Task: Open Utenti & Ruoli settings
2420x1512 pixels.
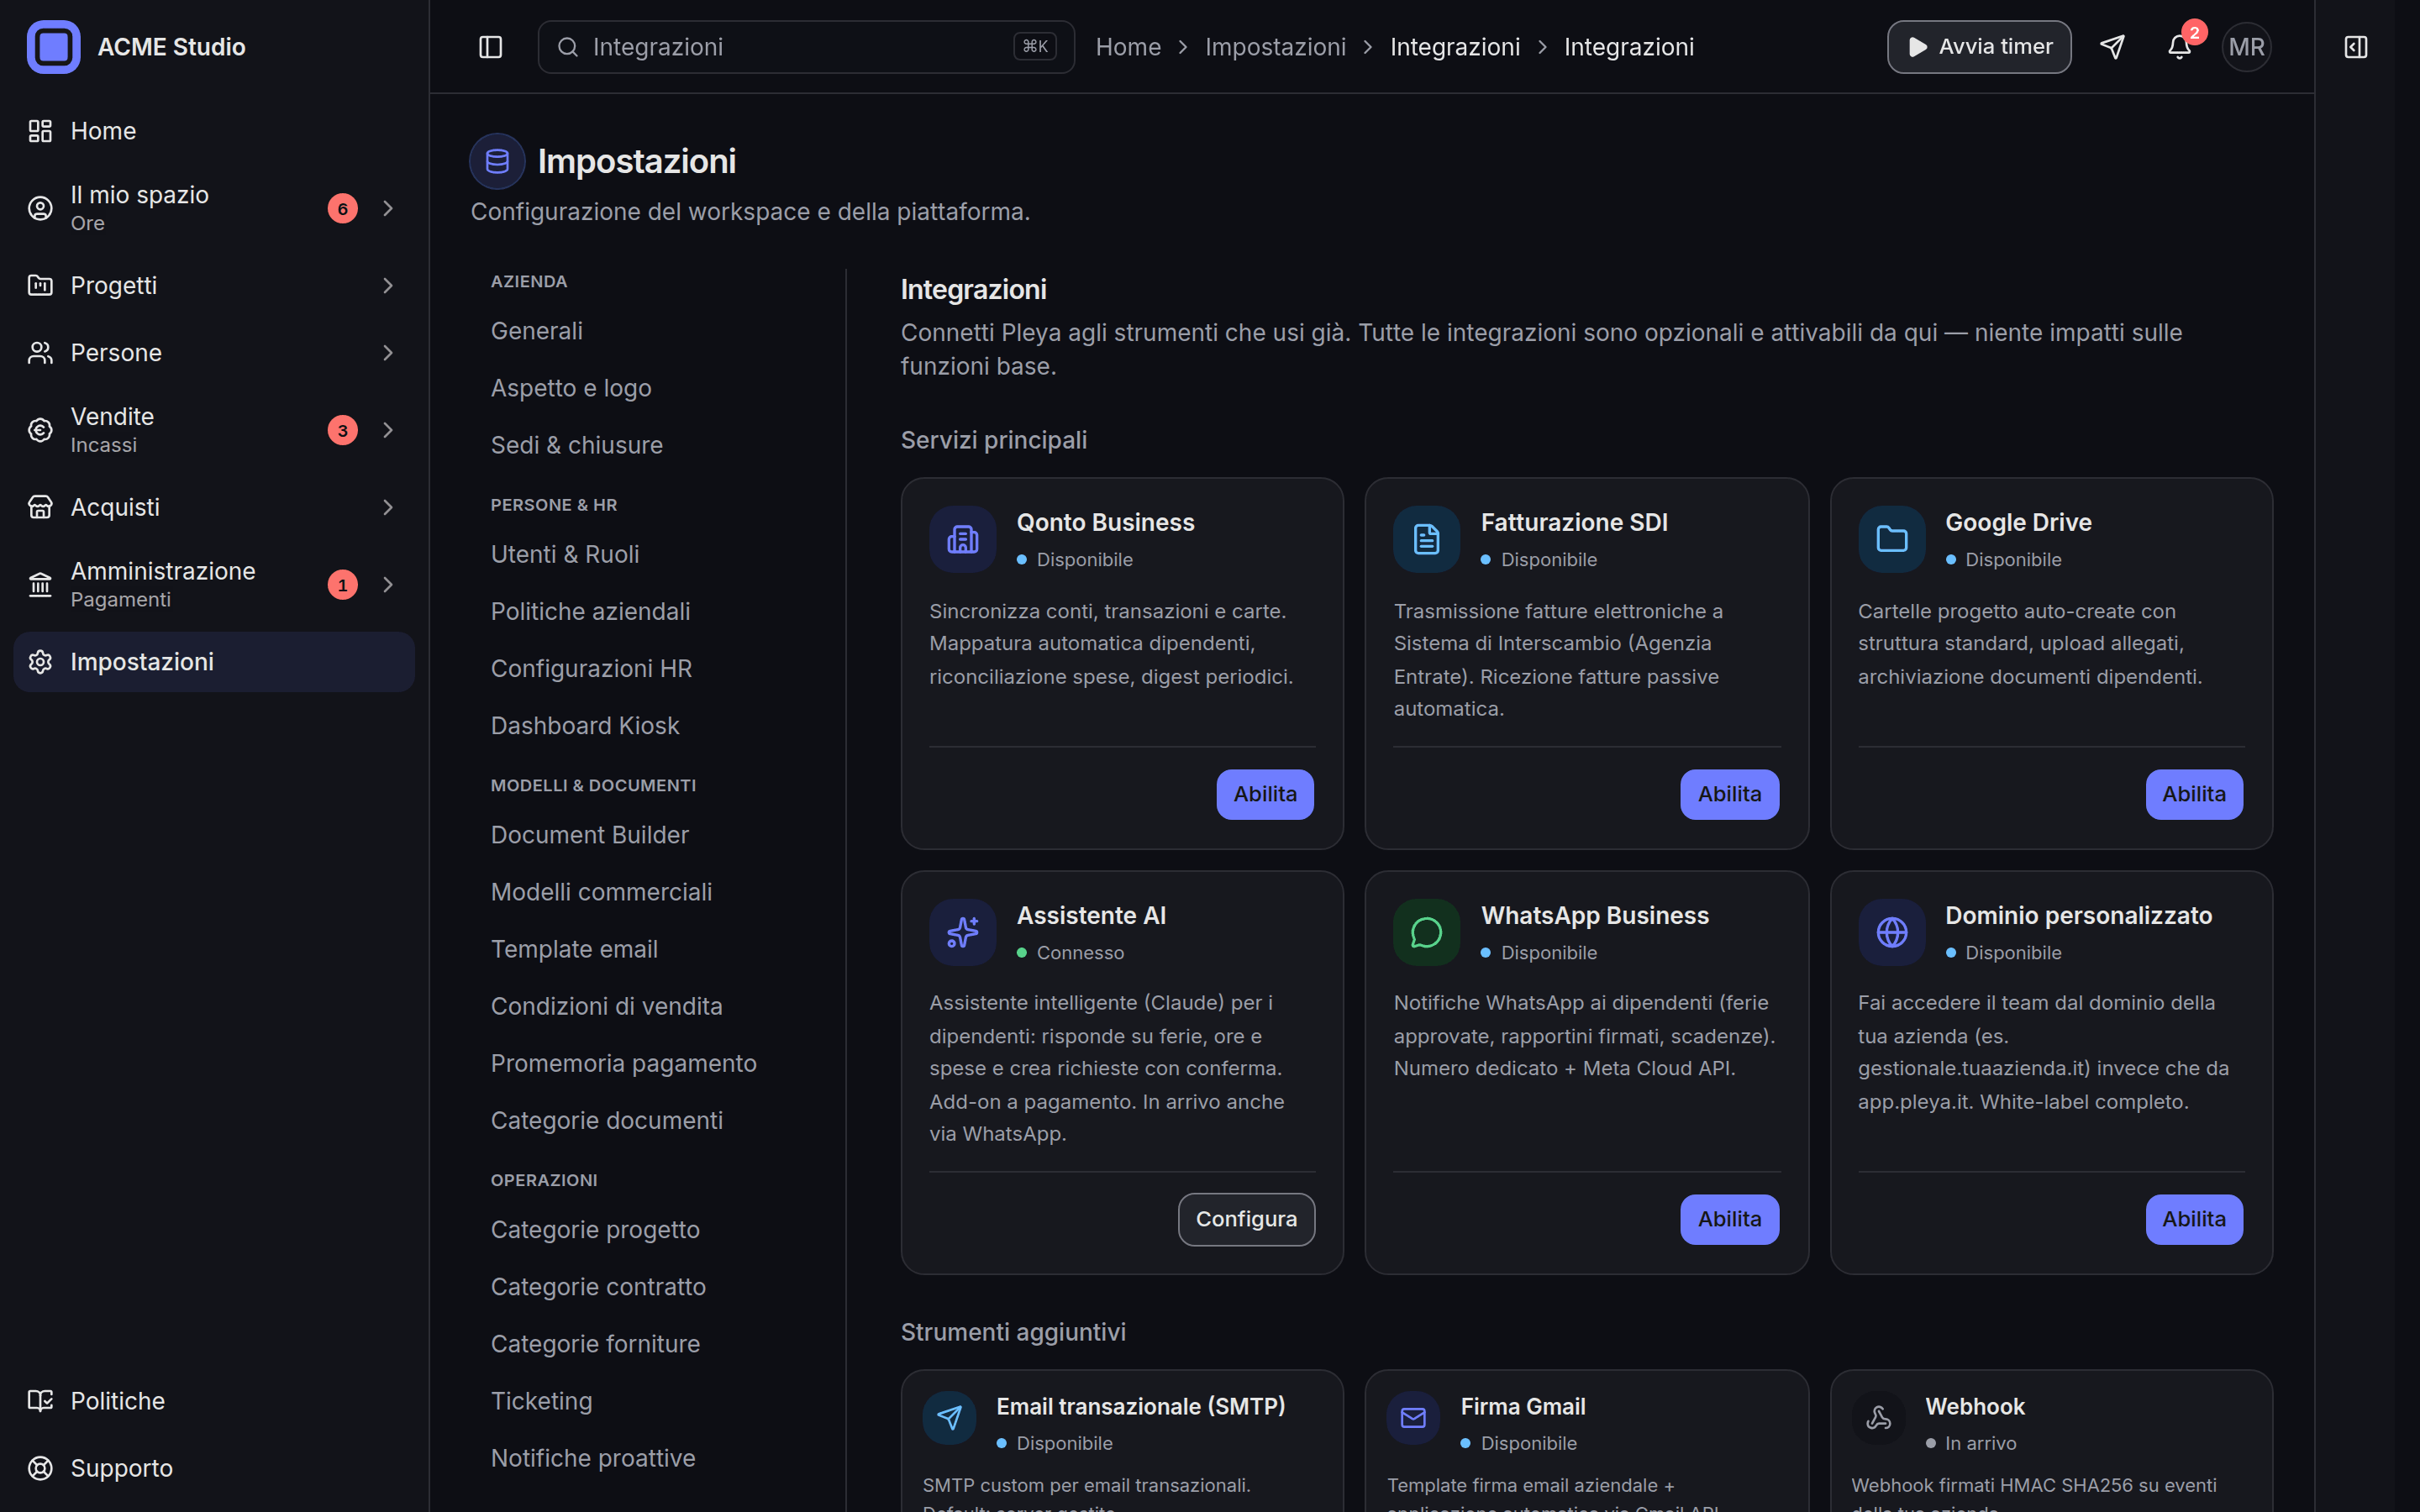Action: pos(565,554)
